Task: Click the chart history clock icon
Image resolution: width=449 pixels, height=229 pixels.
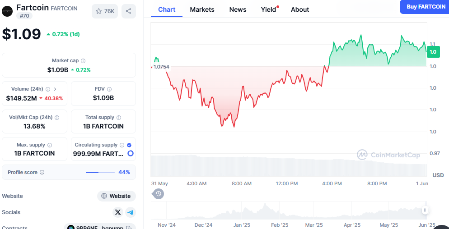Action: click(x=158, y=194)
